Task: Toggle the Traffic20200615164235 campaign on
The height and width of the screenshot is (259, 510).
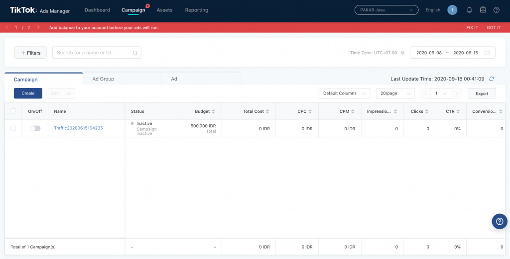Action: coord(35,129)
